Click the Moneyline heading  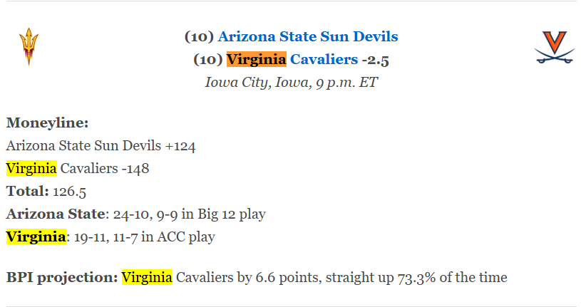coord(47,123)
